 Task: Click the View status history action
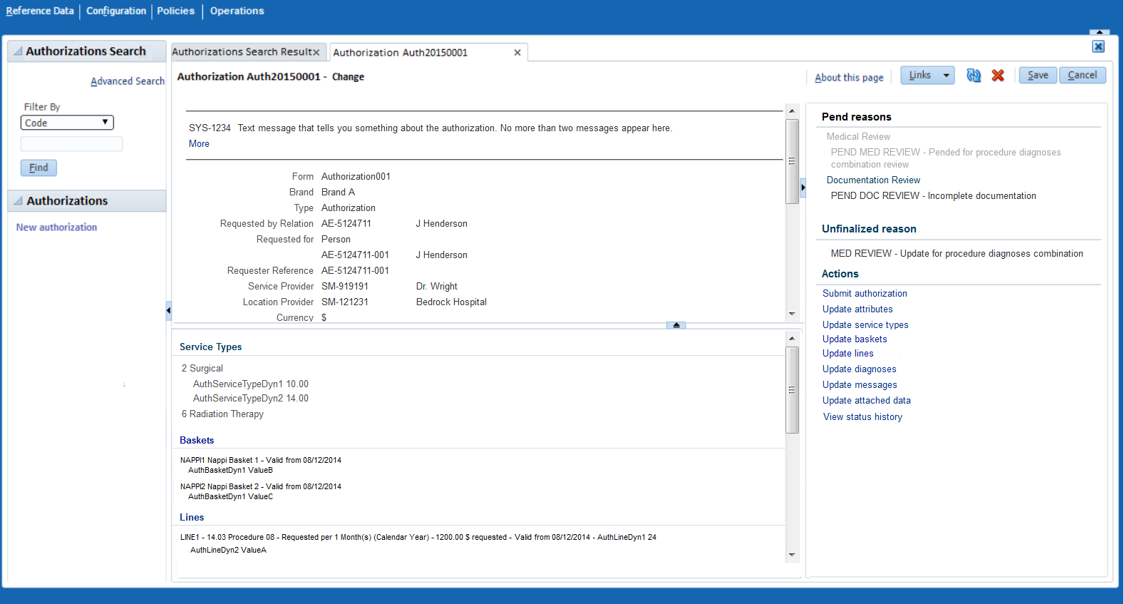[862, 417]
